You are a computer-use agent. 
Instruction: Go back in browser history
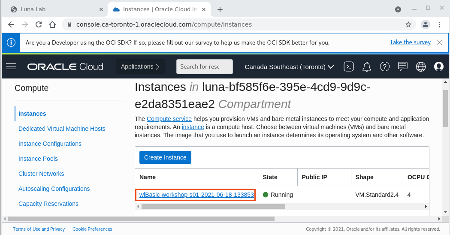pos(11,25)
